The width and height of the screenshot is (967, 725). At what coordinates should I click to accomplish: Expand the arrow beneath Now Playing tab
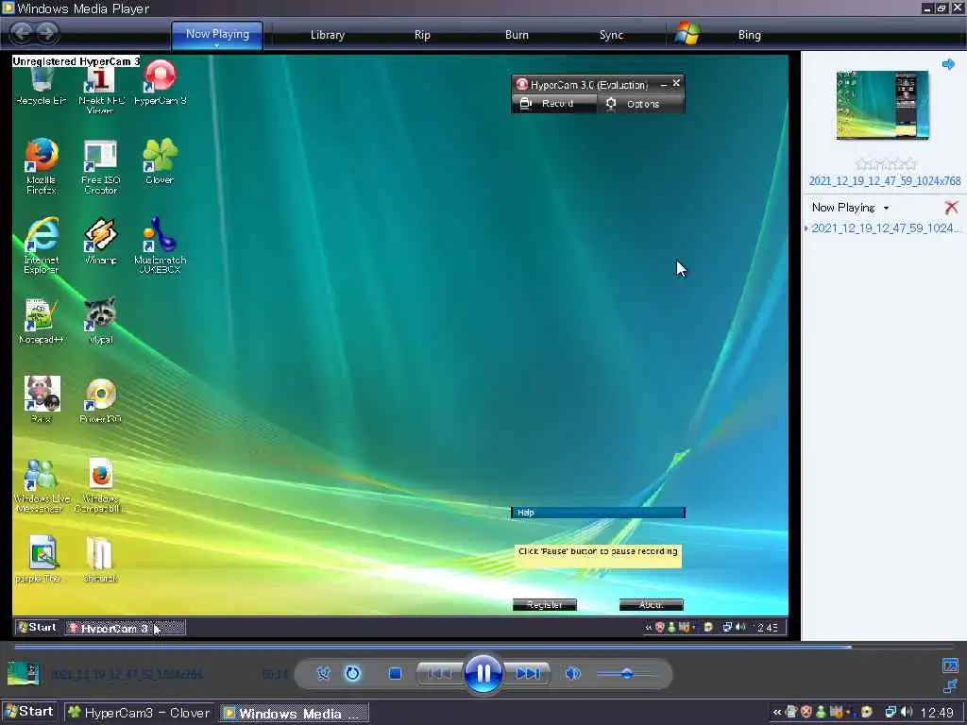(x=217, y=45)
